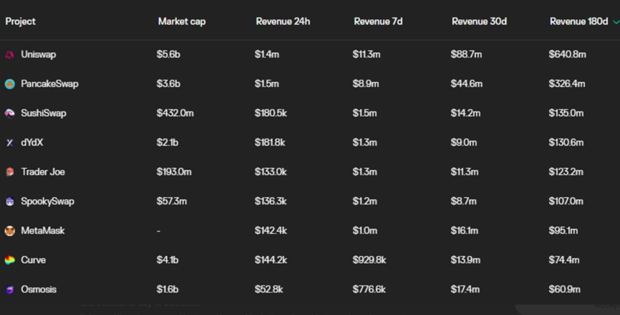Screen dimensions: 620x315
Task: Click the Trader Joe logo icon
Action: [10, 172]
